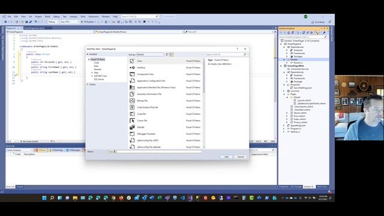The image size is (384, 216).
Task: Select the Code category in dialog tree
Action: click(x=97, y=63)
